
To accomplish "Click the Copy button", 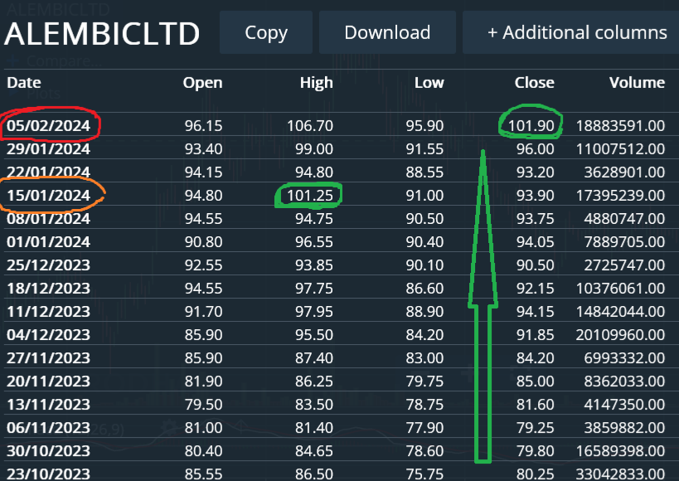I will 266,32.
